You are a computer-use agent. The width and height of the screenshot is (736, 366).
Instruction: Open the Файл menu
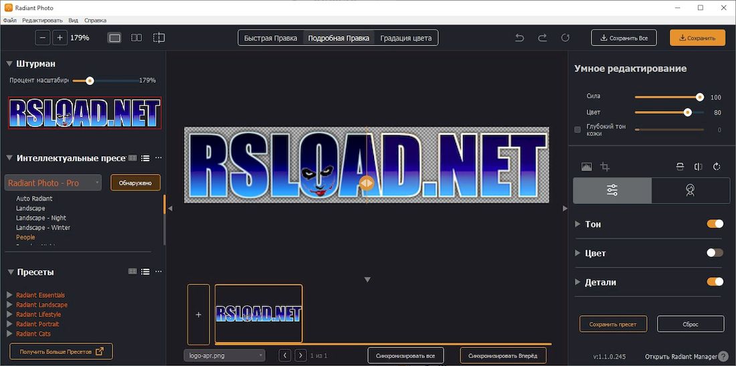tap(9, 21)
